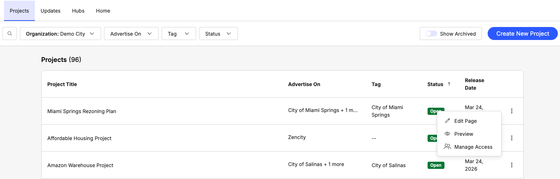Switch to the Updates tab

(50, 11)
